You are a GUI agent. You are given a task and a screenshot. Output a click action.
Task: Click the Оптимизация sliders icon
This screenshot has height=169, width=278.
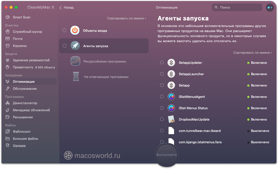[8, 81]
